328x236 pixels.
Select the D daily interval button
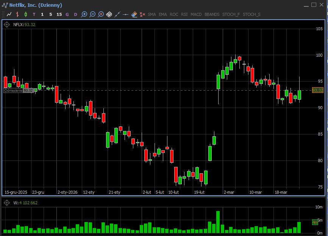point(75,14)
